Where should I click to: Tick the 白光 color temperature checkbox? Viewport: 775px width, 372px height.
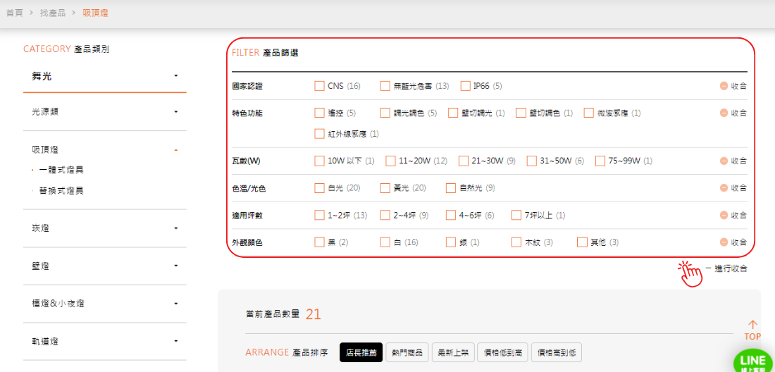pyautogui.click(x=320, y=188)
